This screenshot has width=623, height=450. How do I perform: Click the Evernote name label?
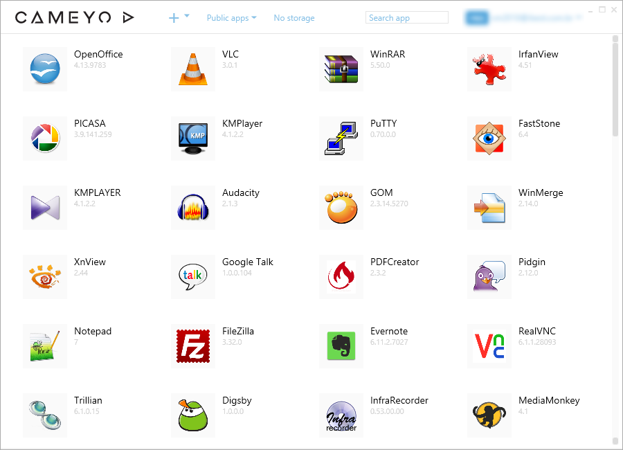[x=389, y=331]
